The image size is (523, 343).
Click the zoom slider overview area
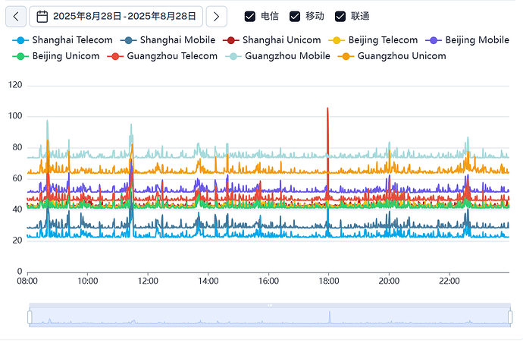coord(270,317)
